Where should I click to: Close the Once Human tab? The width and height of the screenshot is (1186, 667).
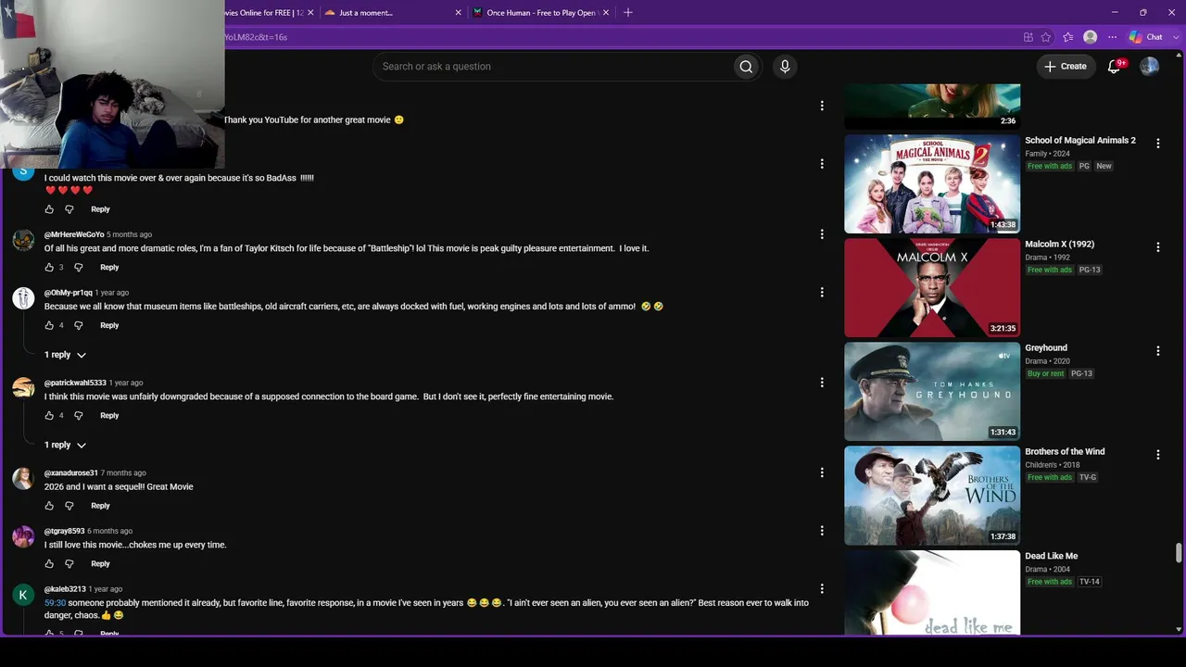[x=605, y=13]
